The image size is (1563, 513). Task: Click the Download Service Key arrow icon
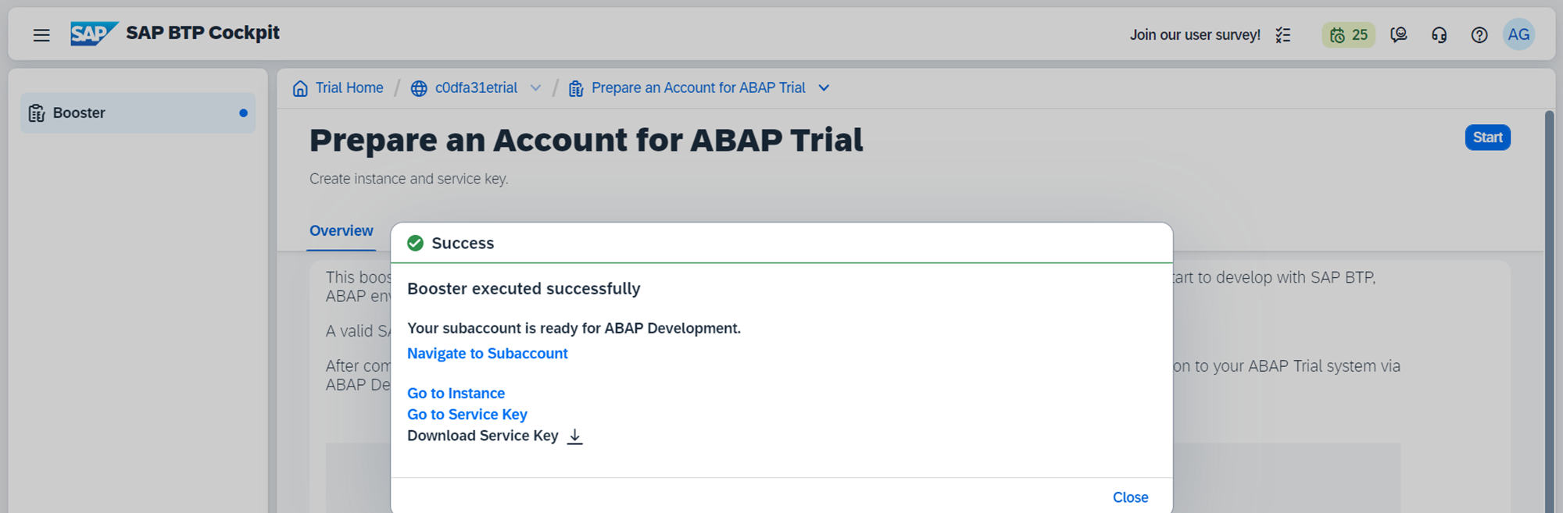[574, 436]
